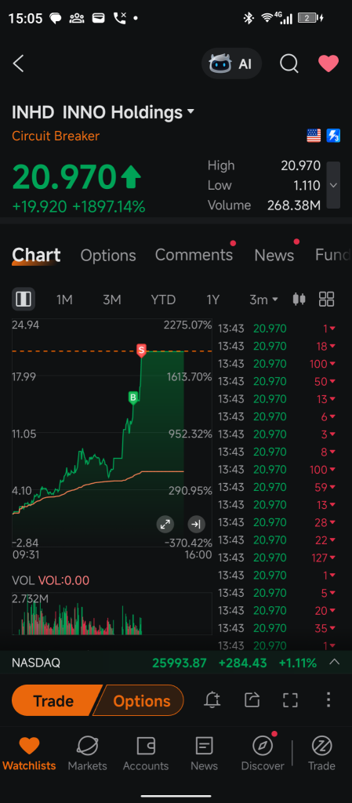Share stock via share icon
Viewport: 352px width, 803px height.
(x=252, y=699)
